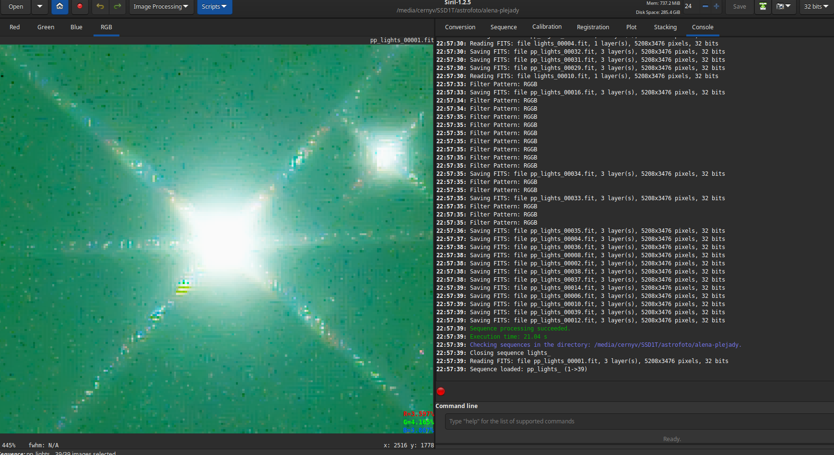Select the Red channel tab
Screen dimensions: 834x455
click(15, 27)
